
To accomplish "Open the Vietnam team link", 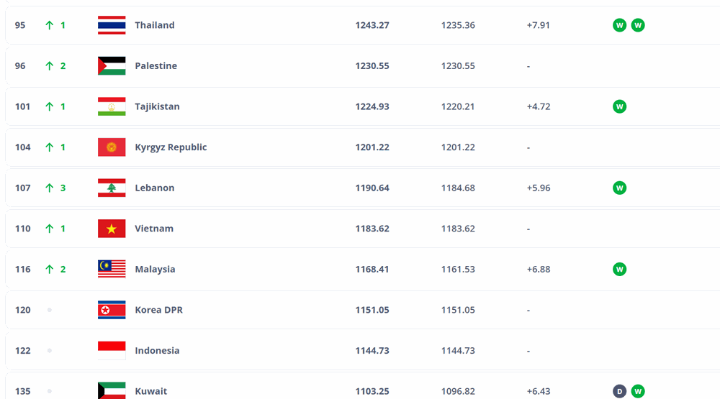I will pos(154,229).
